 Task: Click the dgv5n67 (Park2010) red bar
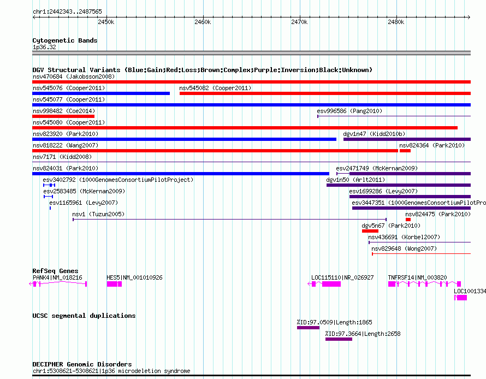(x=370, y=231)
